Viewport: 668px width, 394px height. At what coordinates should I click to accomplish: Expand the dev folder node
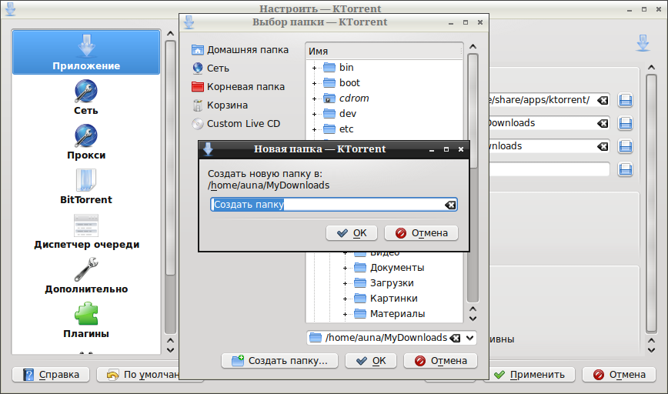315,114
